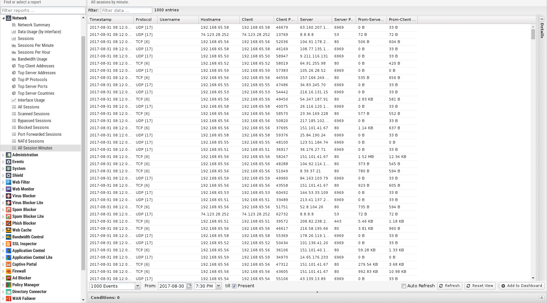
Task: Click the Filter data input field
Action: (x=126, y=10)
